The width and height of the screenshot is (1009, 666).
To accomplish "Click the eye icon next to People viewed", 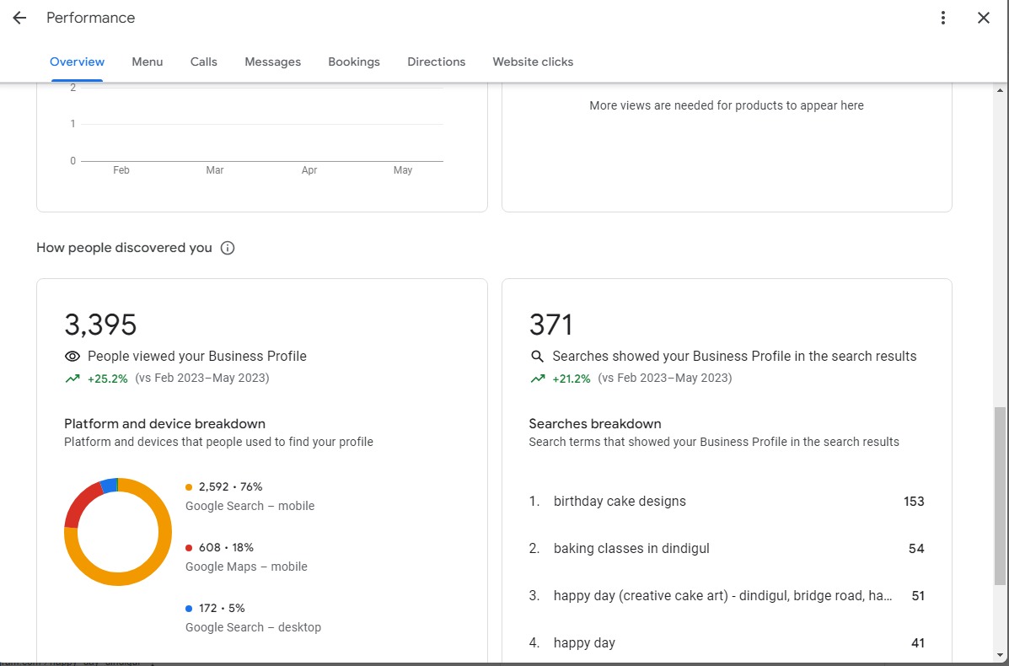I will click(x=72, y=357).
